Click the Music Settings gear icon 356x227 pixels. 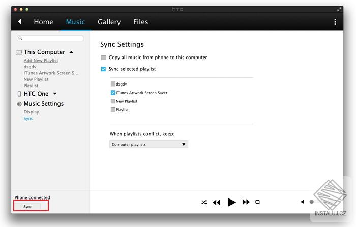tap(19, 104)
